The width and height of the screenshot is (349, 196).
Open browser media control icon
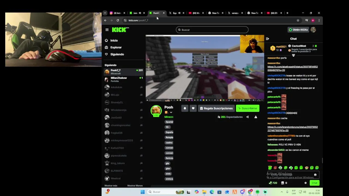click(x=306, y=20)
